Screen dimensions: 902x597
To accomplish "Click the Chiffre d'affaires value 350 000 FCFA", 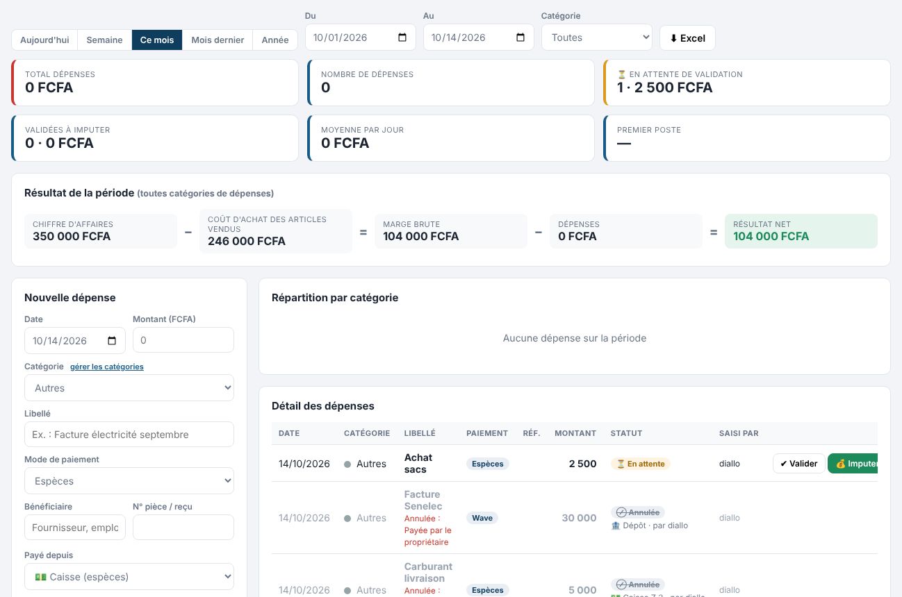I will (72, 237).
